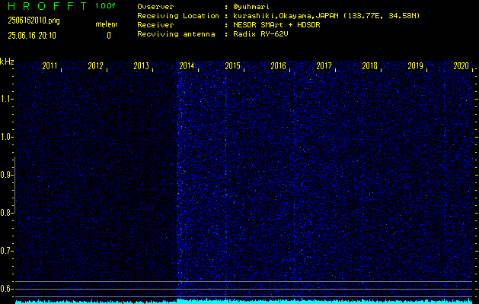Click the Ovserver label
This screenshot has width=479, height=304.
click(155, 7)
